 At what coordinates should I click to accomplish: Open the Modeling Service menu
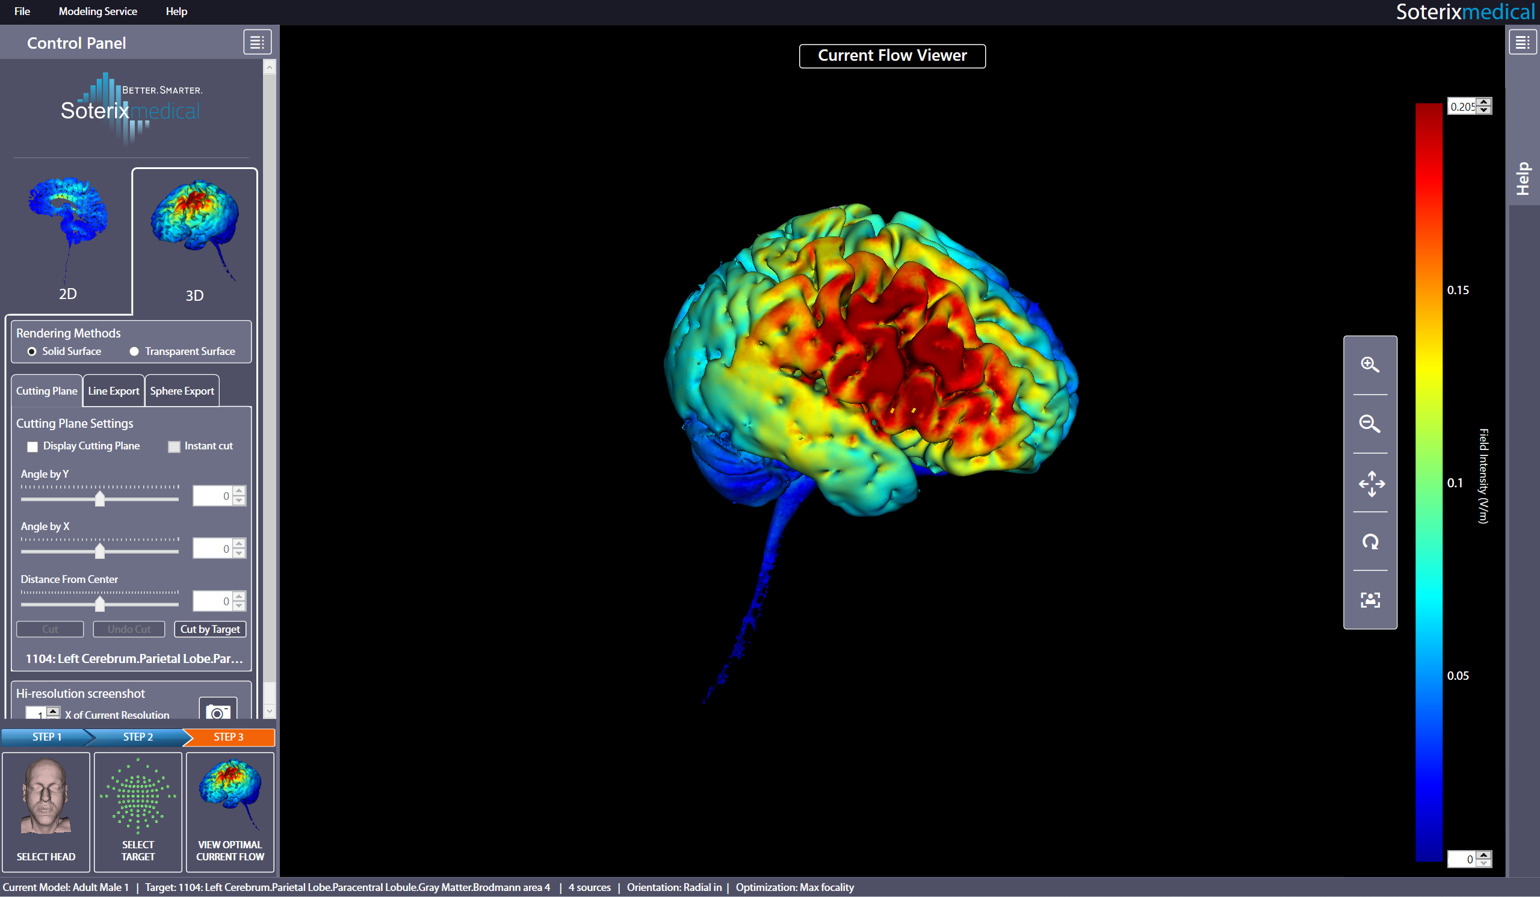(x=97, y=11)
